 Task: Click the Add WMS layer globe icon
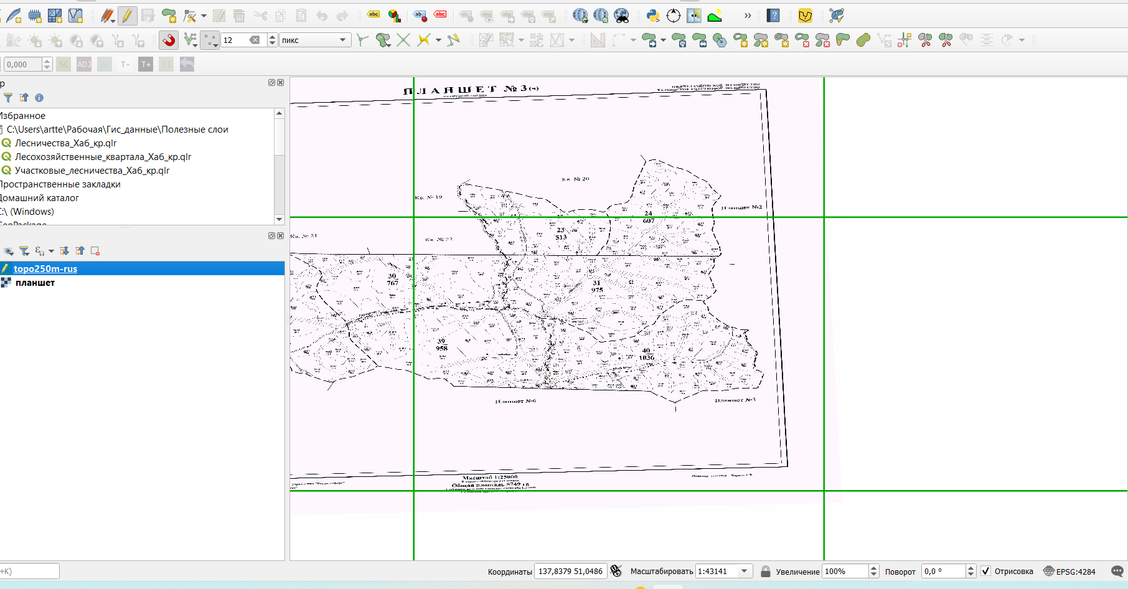(x=580, y=16)
